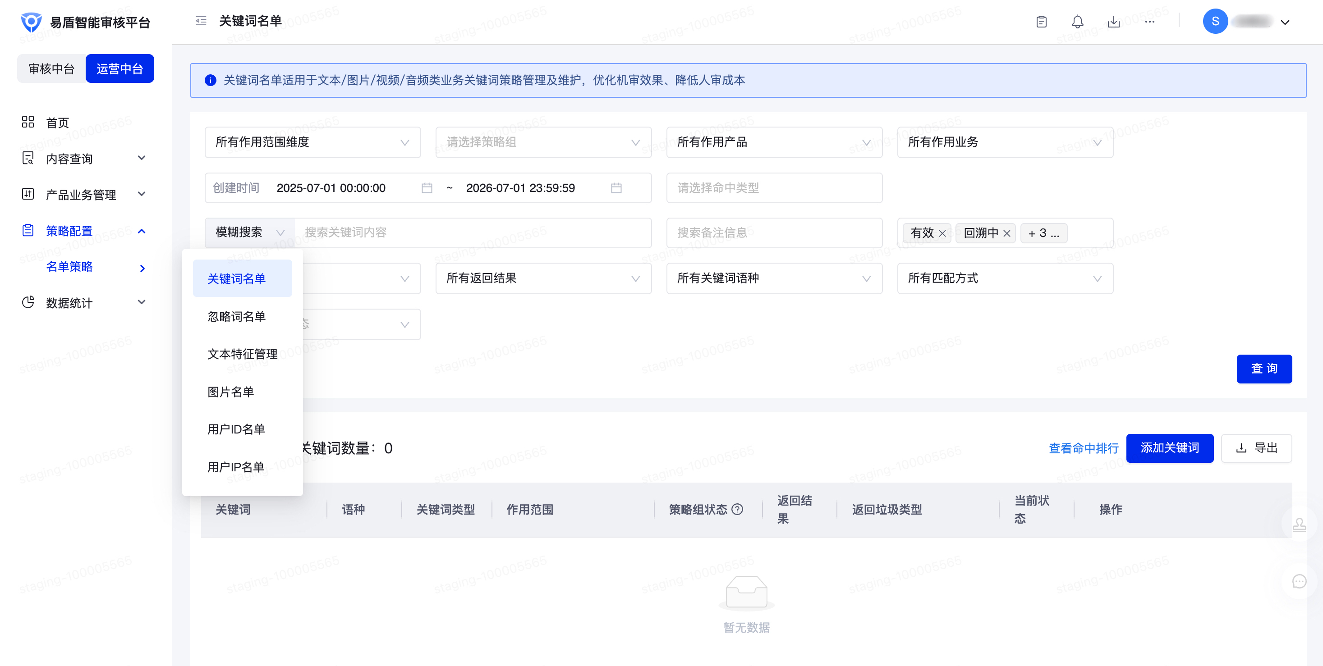Click the info icon in the notice banner

(x=210, y=81)
